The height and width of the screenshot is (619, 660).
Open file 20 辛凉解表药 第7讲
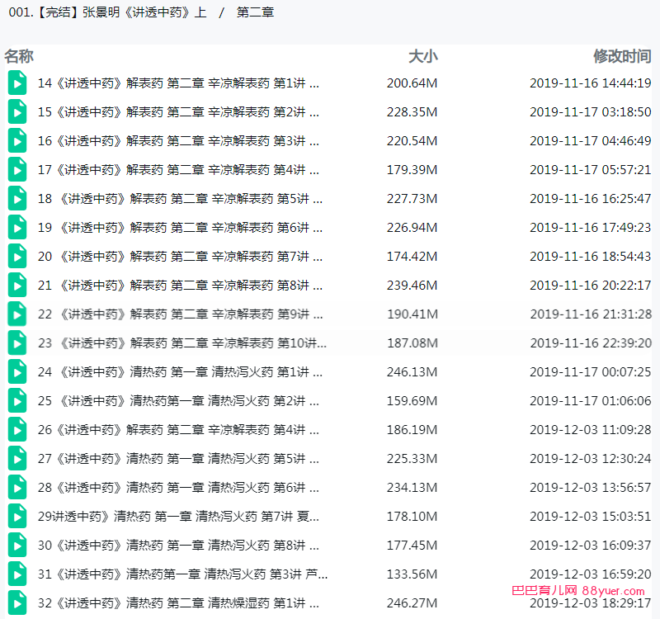click(180, 257)
